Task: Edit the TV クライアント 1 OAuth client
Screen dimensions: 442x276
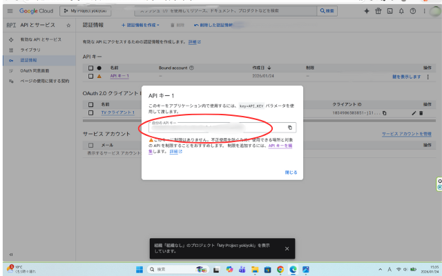Action: 414,112
